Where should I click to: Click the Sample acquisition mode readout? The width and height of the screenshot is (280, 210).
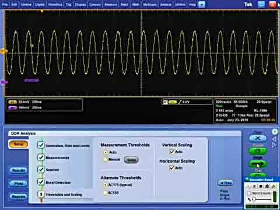(x=242, y=106)
